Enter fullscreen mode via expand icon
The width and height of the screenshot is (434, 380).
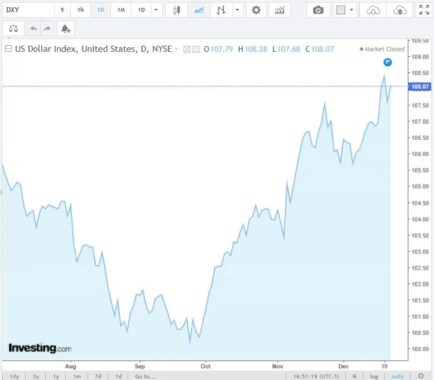pos(423,10)
